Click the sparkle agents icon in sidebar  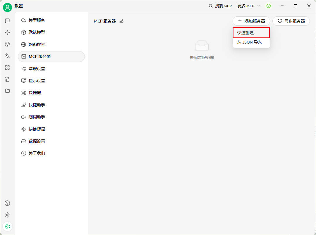(7, 32)
